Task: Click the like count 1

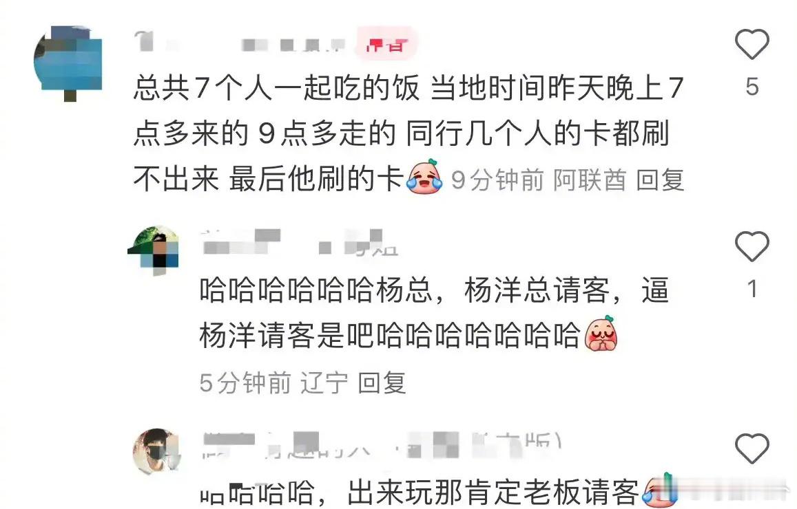Action: click(x=752, y=289)
